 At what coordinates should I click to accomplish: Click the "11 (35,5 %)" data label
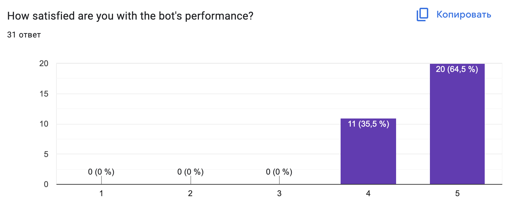point(368,124)
